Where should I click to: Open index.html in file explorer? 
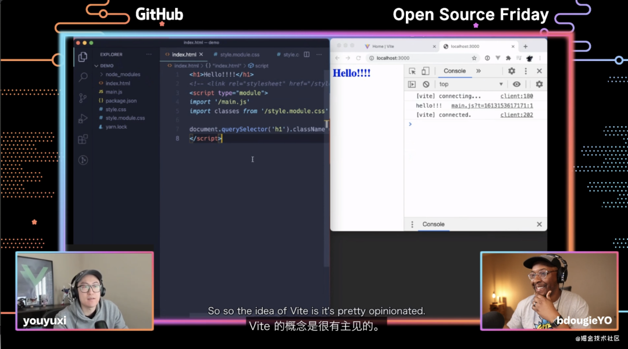[117, 83]
